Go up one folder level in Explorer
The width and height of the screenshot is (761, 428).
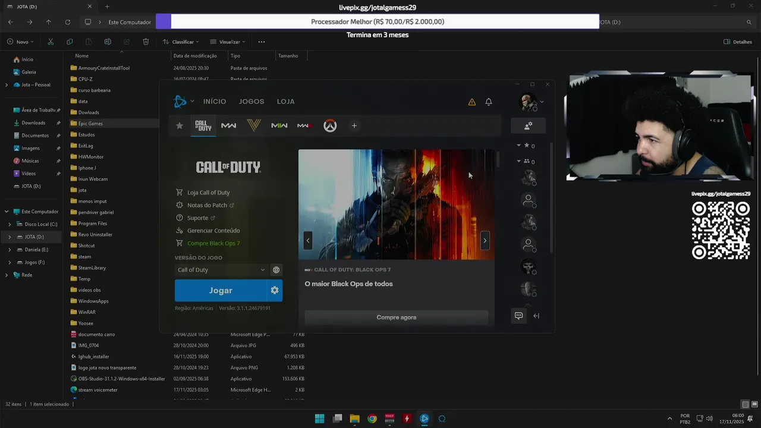click(49, 22)
